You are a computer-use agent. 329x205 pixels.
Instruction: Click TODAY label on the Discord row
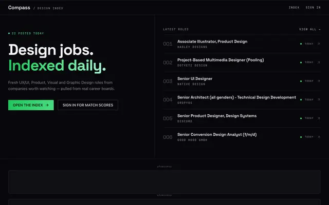click(x=309, y=118)
